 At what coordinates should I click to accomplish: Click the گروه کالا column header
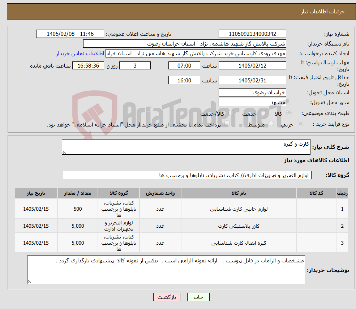119,193
